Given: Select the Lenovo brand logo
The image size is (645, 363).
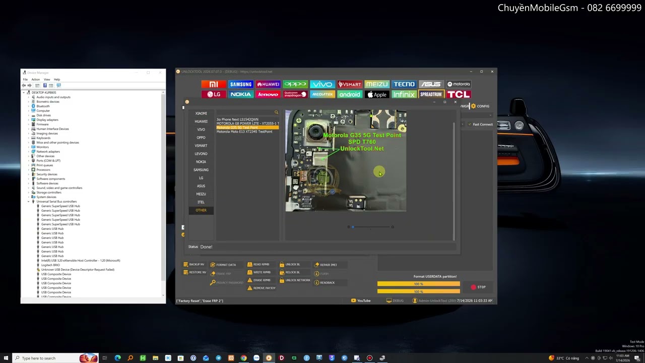Looking at the screenshot, I should (x=268, y=94).
